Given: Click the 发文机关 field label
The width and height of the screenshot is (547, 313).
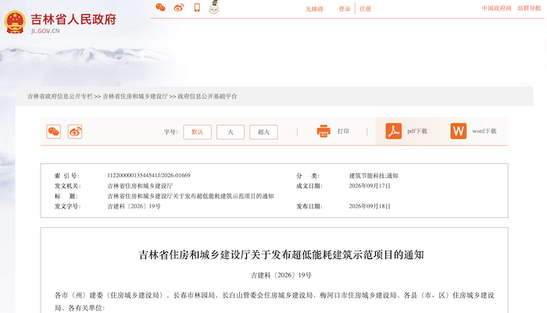Looking at the screenshot, I should click(x=68, y=186).
